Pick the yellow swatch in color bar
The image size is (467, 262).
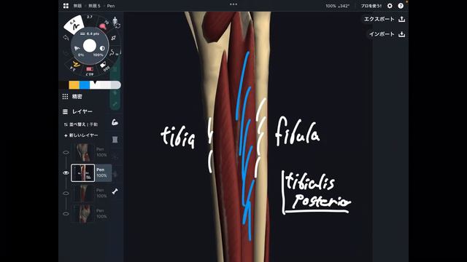point(74,85)
